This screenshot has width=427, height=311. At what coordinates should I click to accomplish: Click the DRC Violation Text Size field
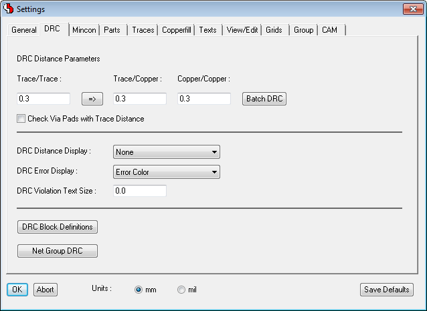(139, 191)
